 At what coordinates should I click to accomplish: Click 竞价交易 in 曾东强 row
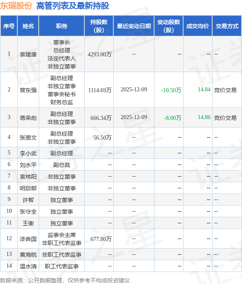pos(225,90)
